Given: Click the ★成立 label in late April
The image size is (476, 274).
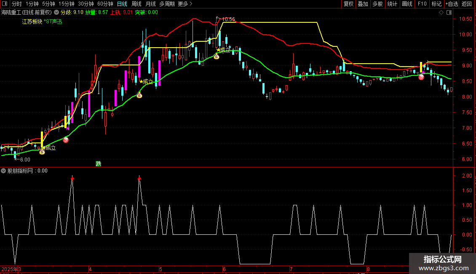Looking at the screenshot, I should coord(146,81).
